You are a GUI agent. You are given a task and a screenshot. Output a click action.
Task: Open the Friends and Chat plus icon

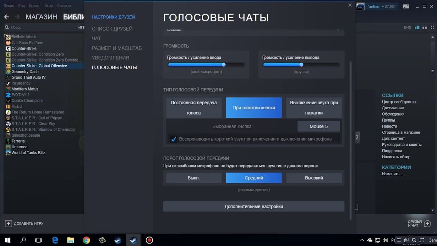pyautogui.click(x=428, y=223)
